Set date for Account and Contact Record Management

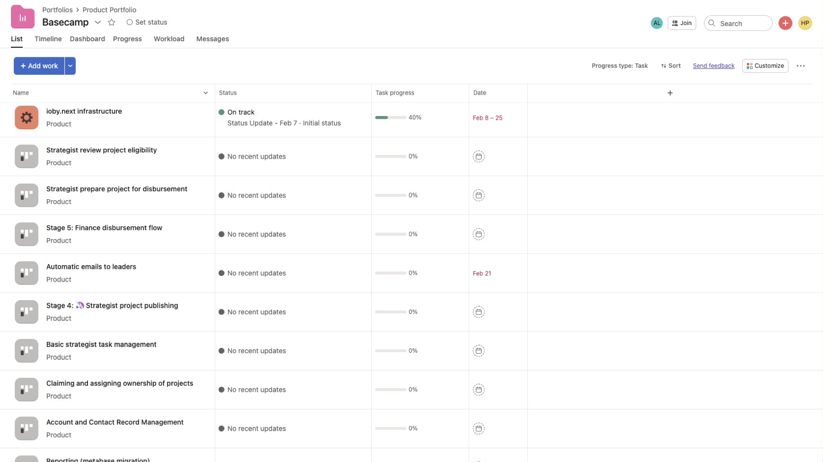click(479, 428)
